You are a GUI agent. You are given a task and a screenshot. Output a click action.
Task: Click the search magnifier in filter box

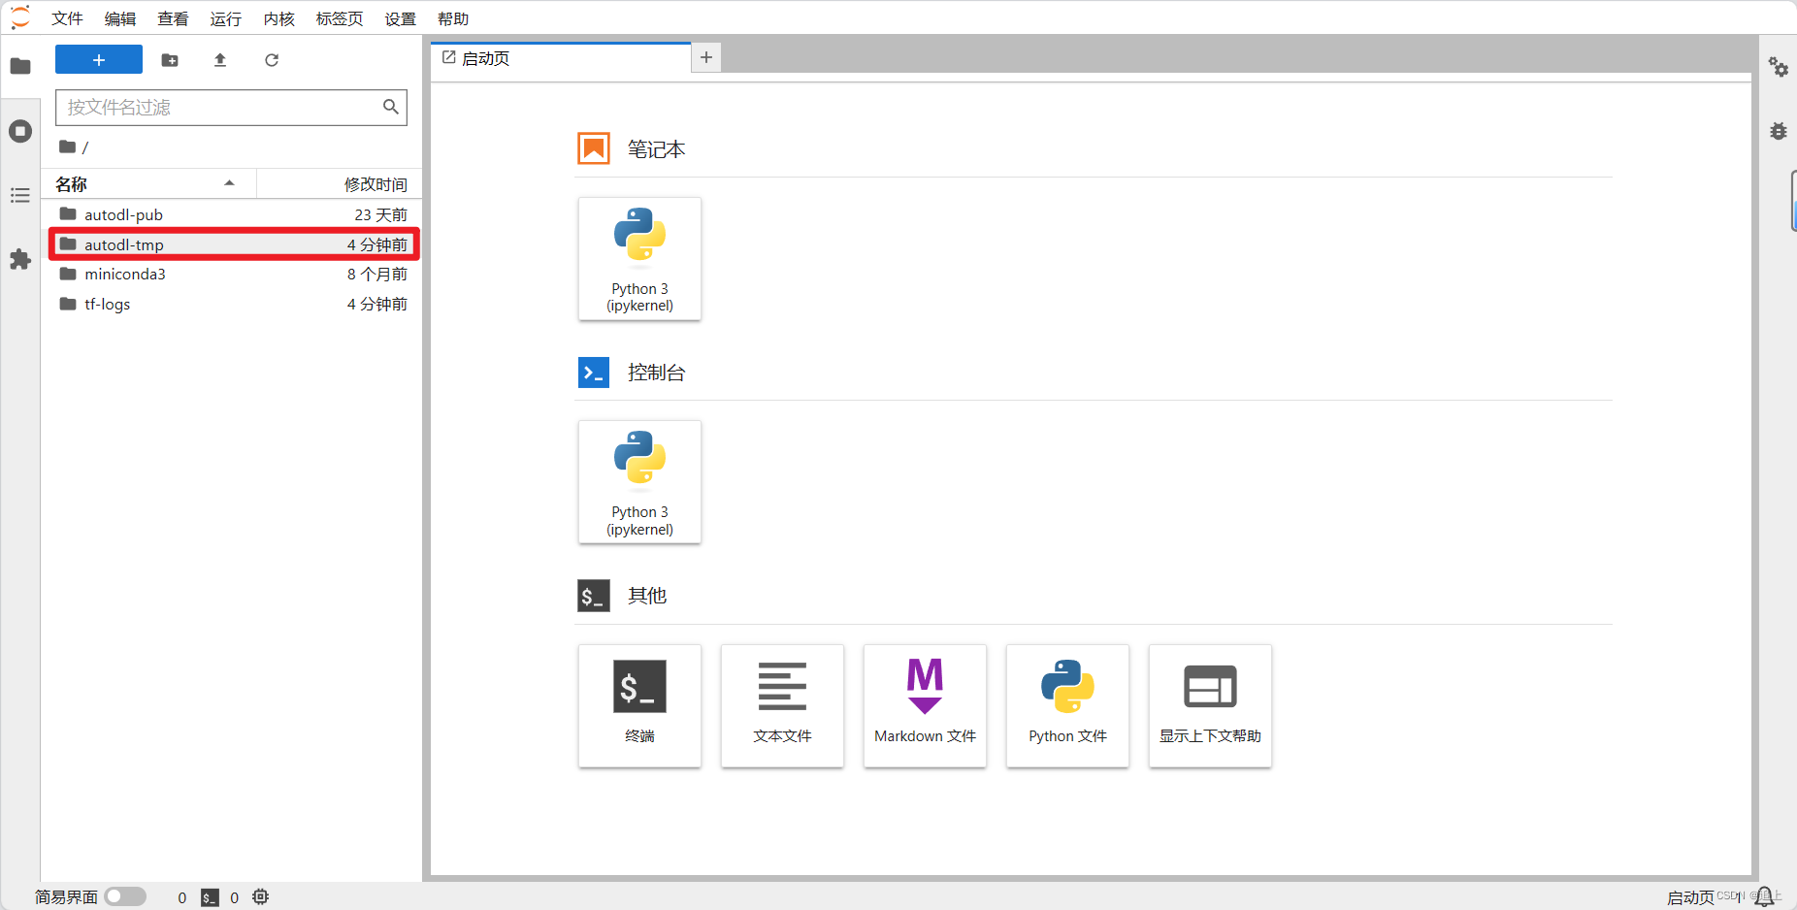pyautogui.click(x=390, y=107)
